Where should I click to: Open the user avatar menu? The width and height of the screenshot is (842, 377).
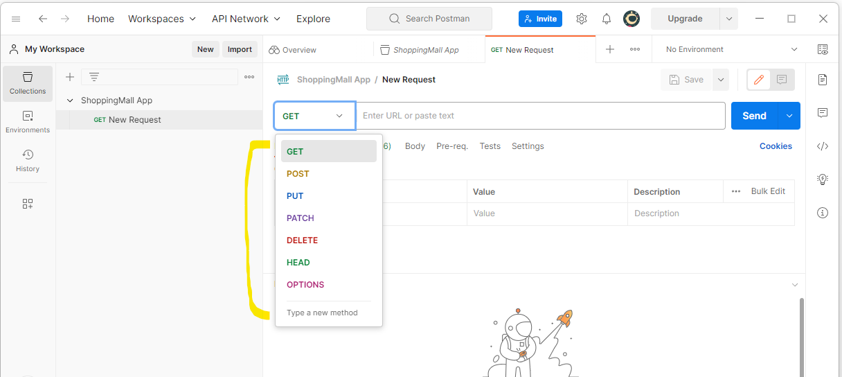631,19
